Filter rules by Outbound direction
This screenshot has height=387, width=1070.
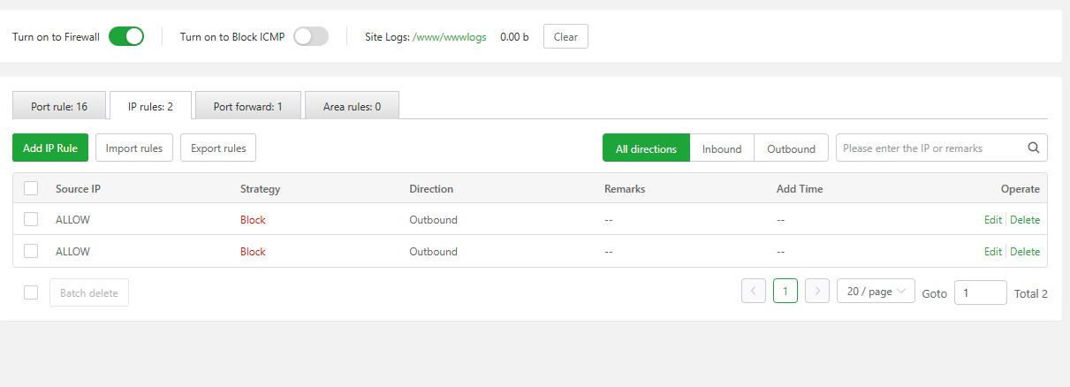pyautogui.click(x=791, y=148)
